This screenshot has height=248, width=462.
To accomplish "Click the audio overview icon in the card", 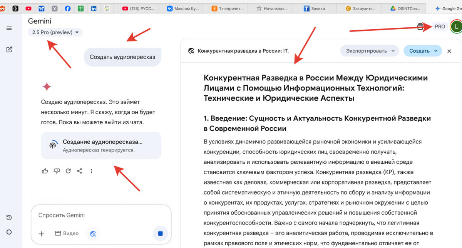I will 53,145.
